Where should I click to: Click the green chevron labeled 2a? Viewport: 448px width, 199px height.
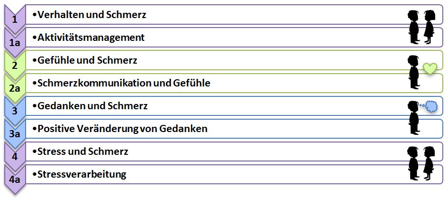tap(15, 88)
